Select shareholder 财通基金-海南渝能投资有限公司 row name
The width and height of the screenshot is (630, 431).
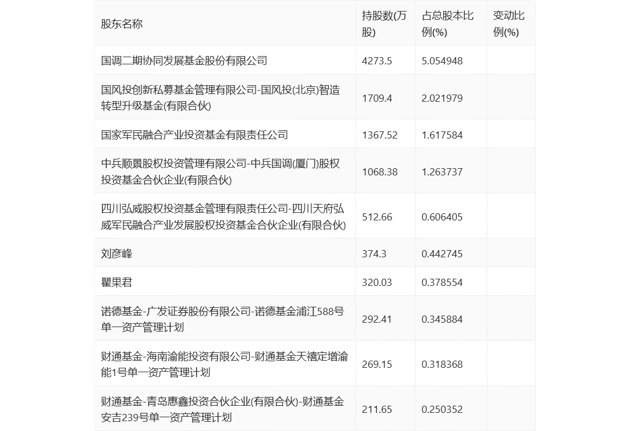(x=225, y=364)
